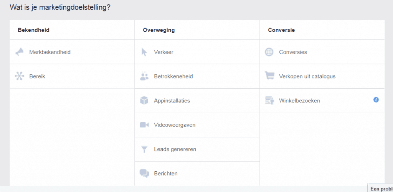
Task: Click the Betrokkenheid people icon
Action: pos(144,76)
